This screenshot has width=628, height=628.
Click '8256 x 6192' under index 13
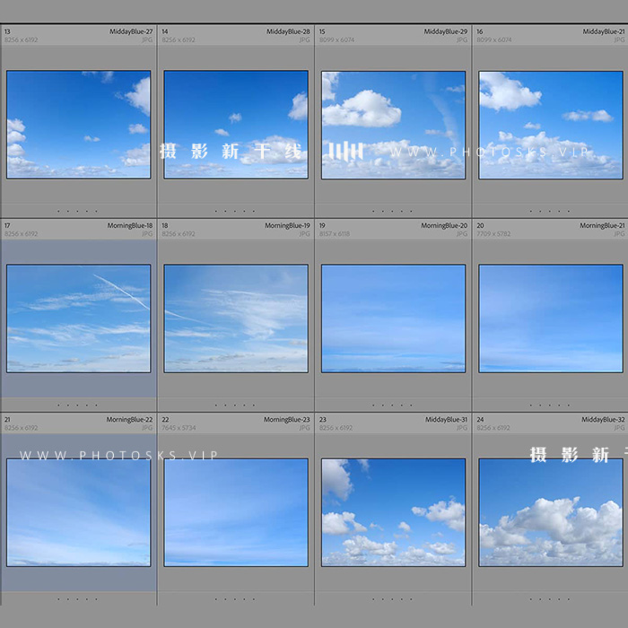(x=22, y=39)
